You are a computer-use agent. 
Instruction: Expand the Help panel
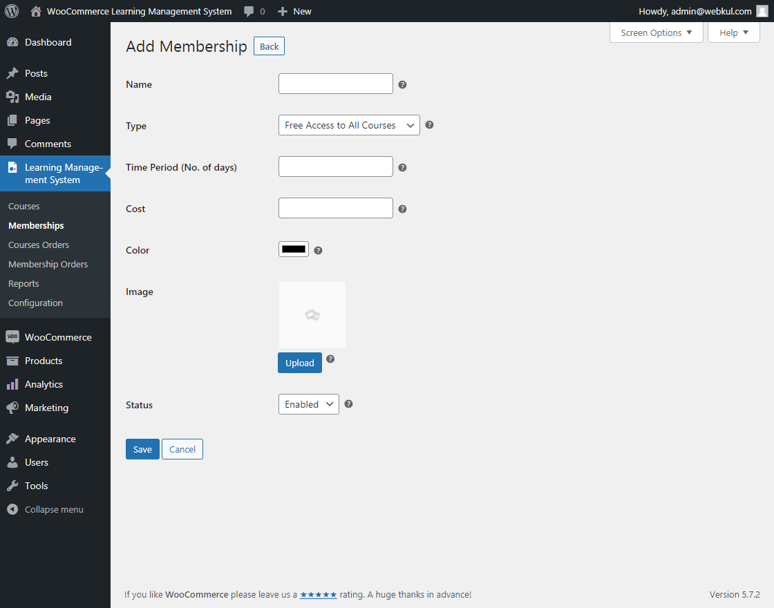[x=733, y=32]
